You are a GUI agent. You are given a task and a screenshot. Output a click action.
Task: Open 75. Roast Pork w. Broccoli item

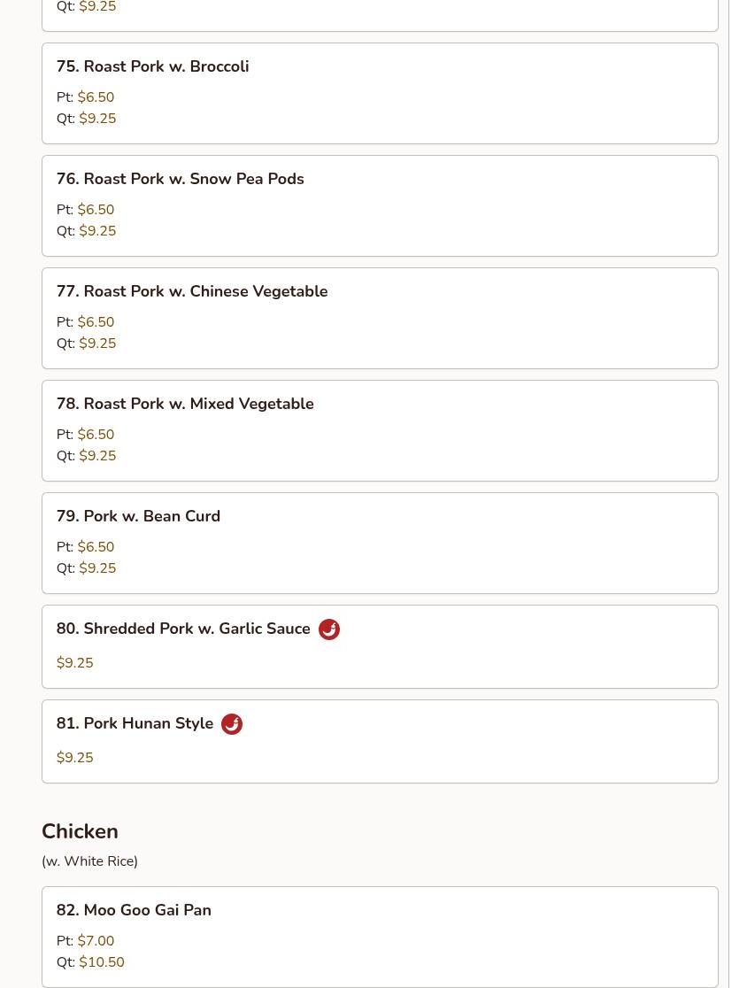(x=380, y=93)
